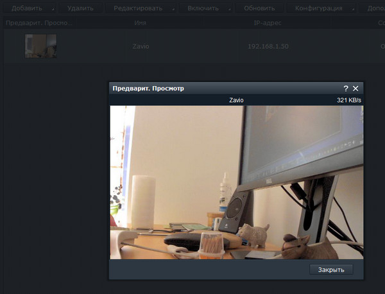The image size is (385, 294).
Task: Select the Zavio name in the camera row
Action: [140, 46]
